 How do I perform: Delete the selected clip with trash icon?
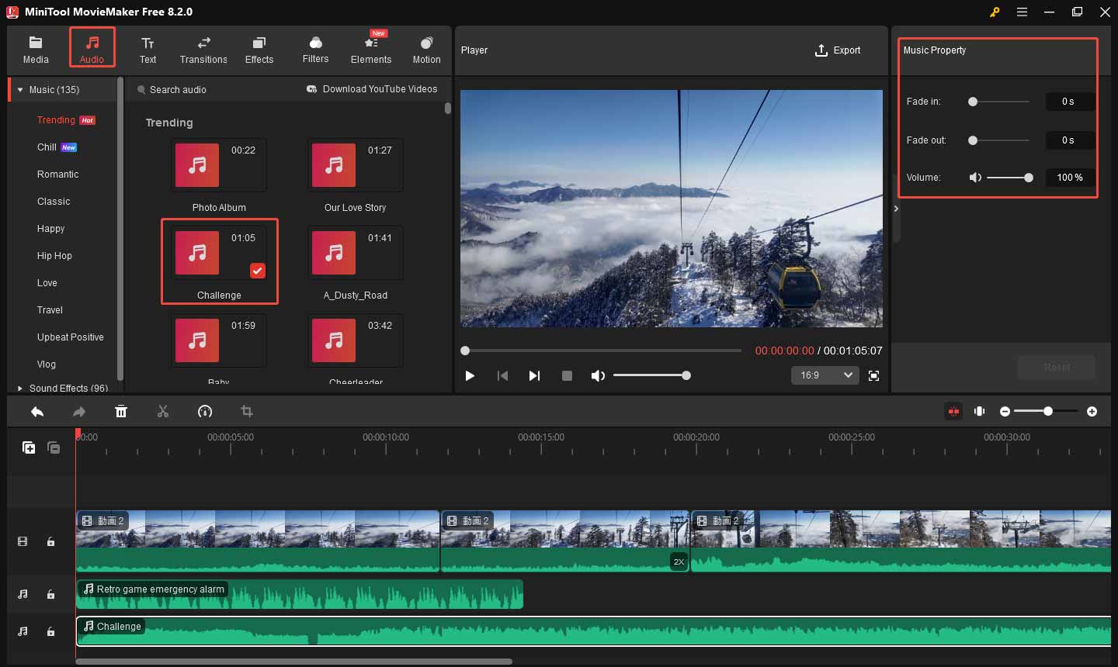click(121, 412)
